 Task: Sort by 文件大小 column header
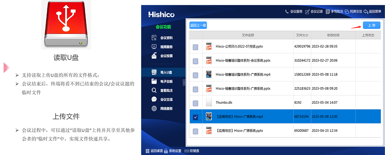(302, 35)
